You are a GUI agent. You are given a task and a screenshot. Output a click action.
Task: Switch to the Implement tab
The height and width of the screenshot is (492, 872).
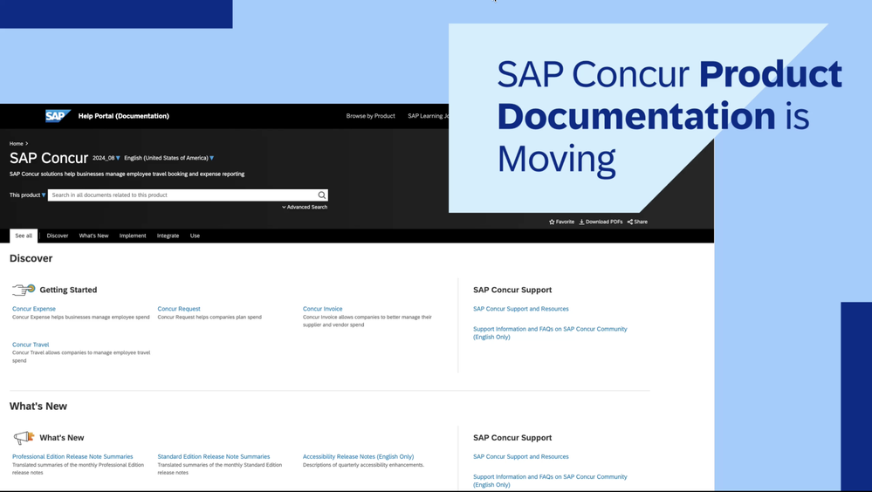pyautogui.click(x=133, y=236)
